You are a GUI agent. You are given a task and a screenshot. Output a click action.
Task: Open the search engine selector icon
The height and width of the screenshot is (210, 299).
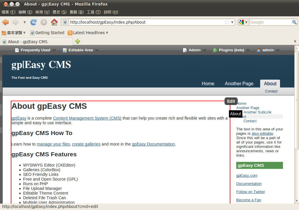click(243, 22)
